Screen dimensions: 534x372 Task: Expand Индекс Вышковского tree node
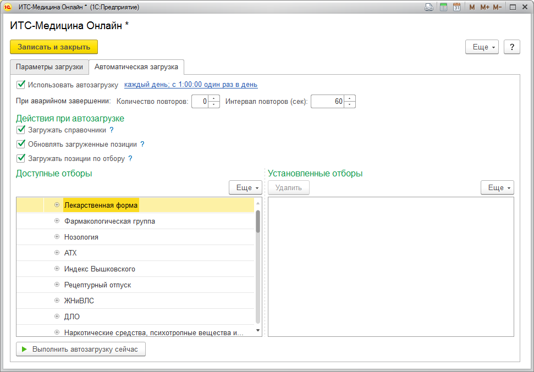[57, 269]
